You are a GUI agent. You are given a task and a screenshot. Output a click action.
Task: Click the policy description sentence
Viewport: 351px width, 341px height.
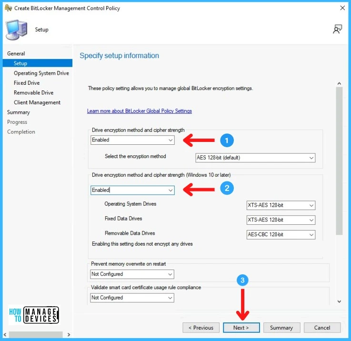170,89
